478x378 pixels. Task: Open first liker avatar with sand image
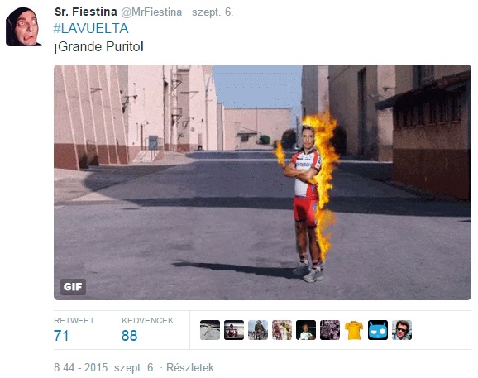(210, 330)
